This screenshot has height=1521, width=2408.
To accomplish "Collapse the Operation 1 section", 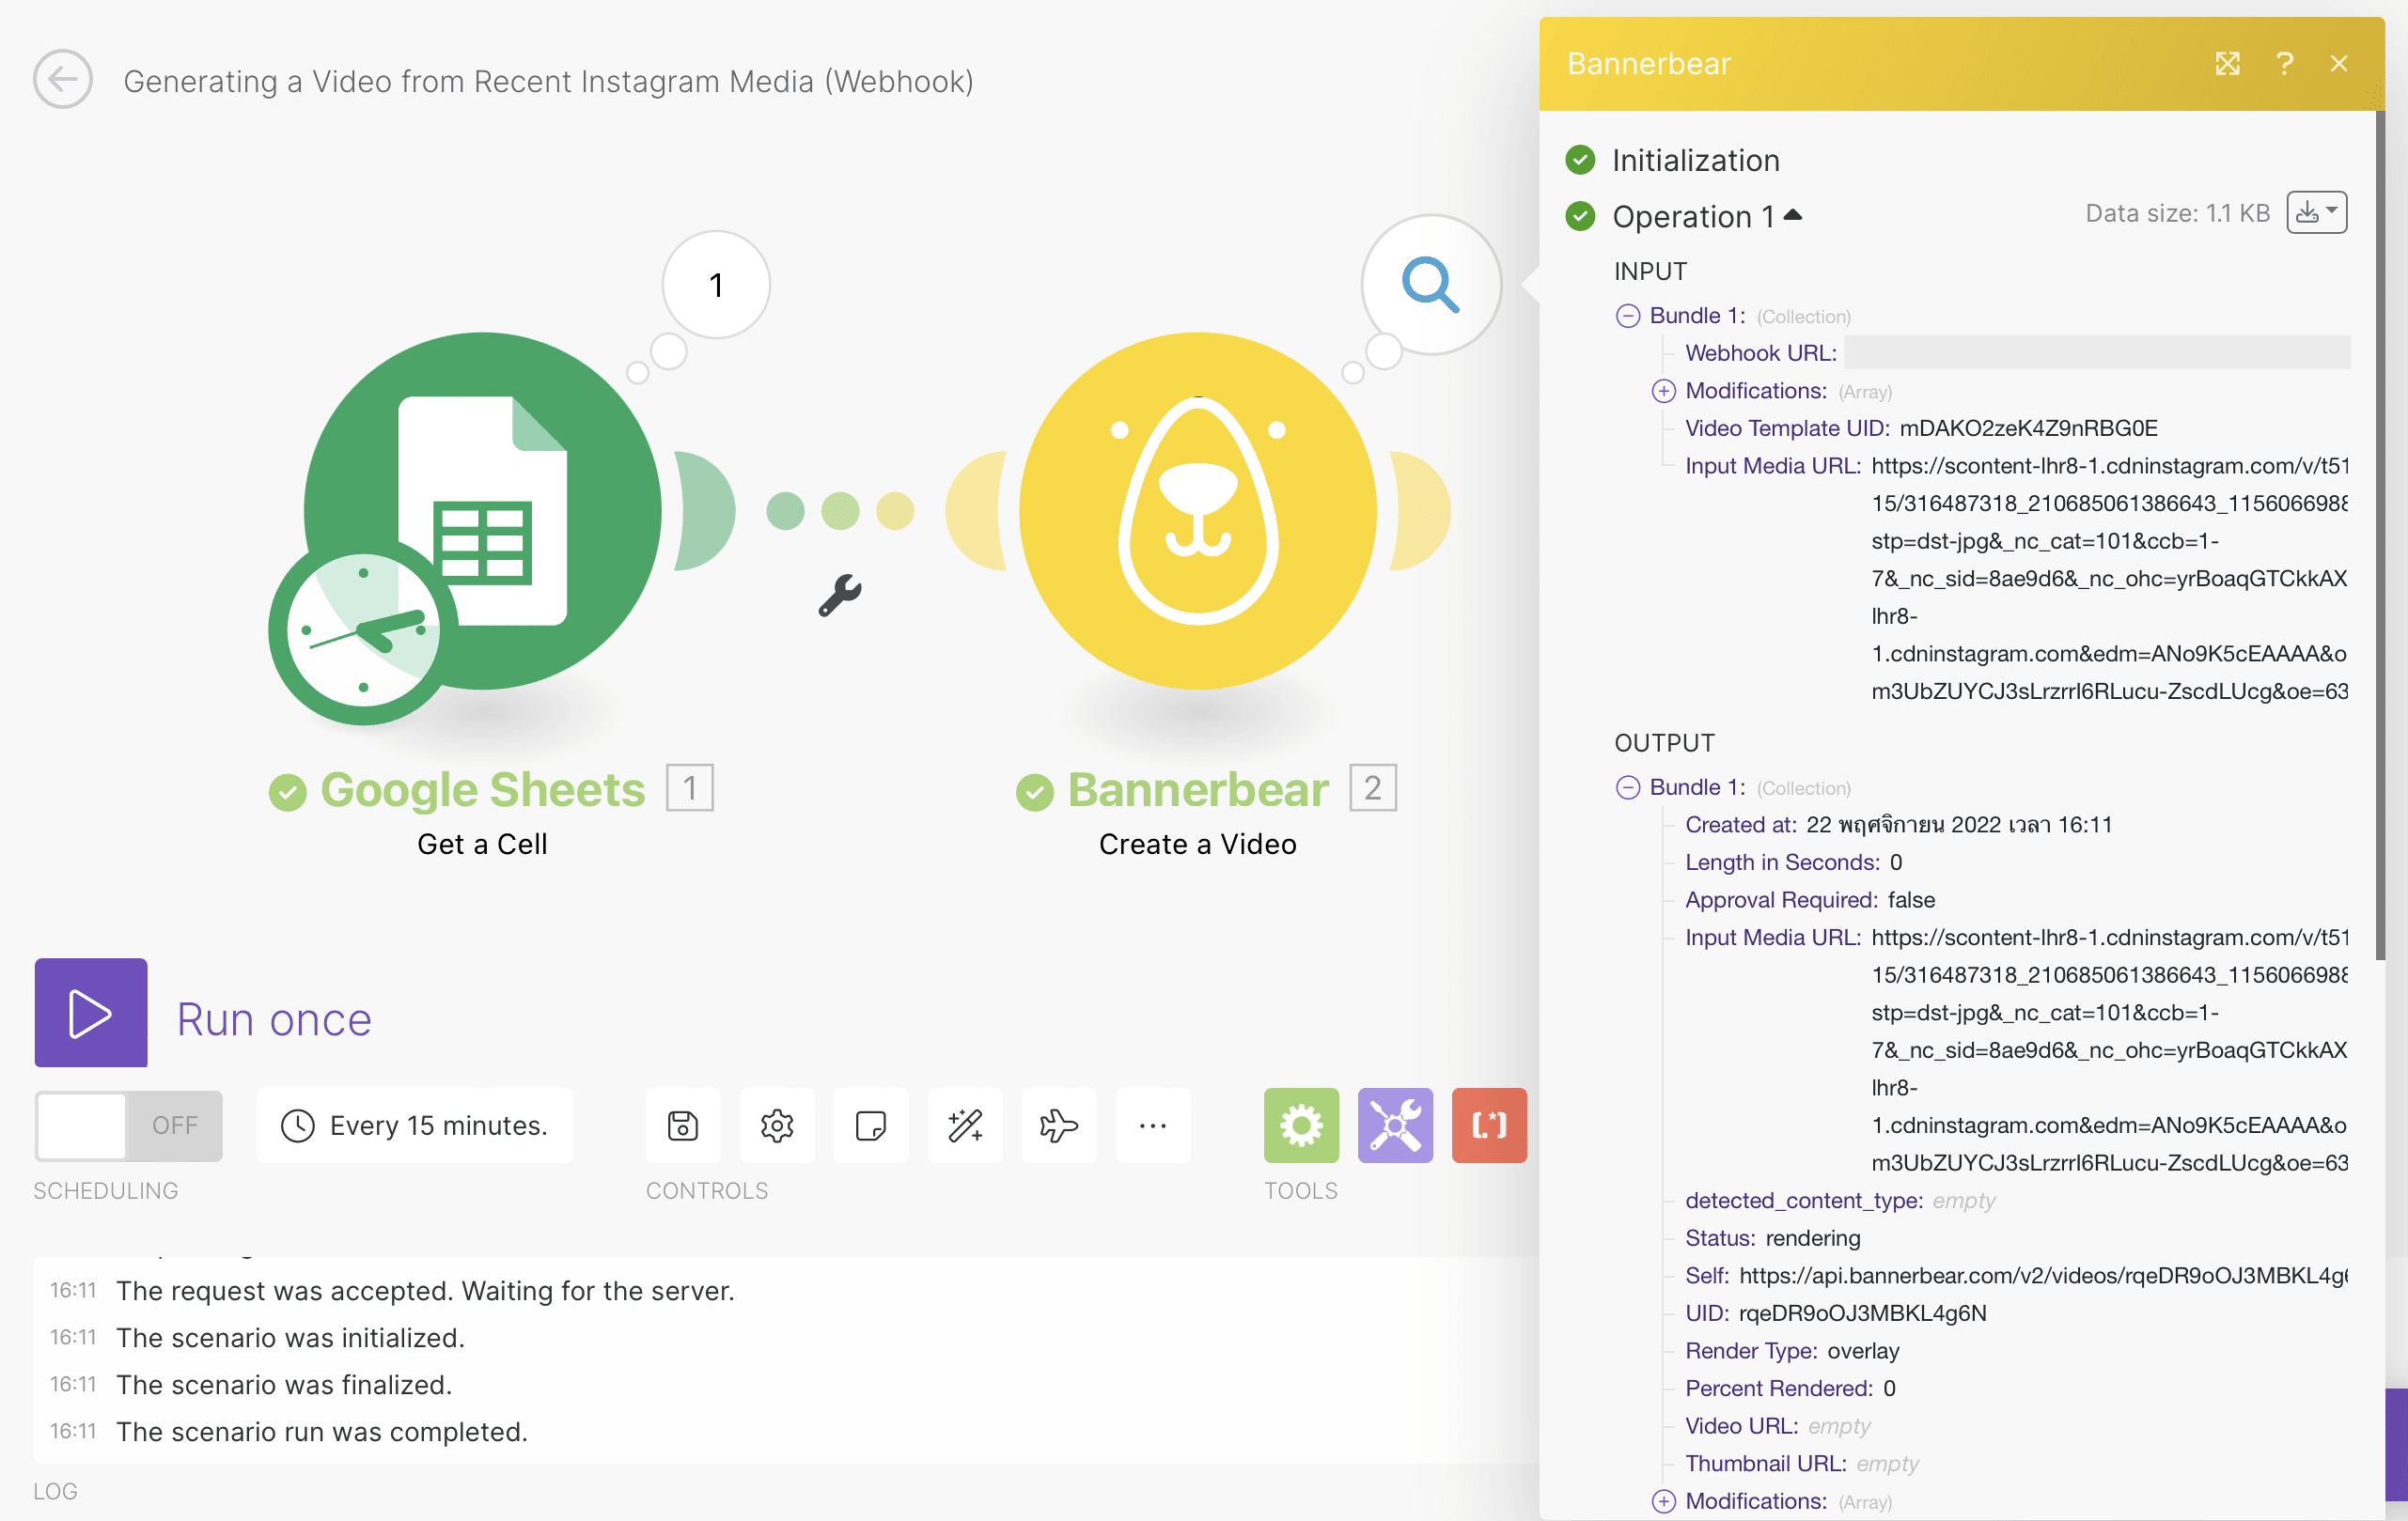I will point(1792,215).
